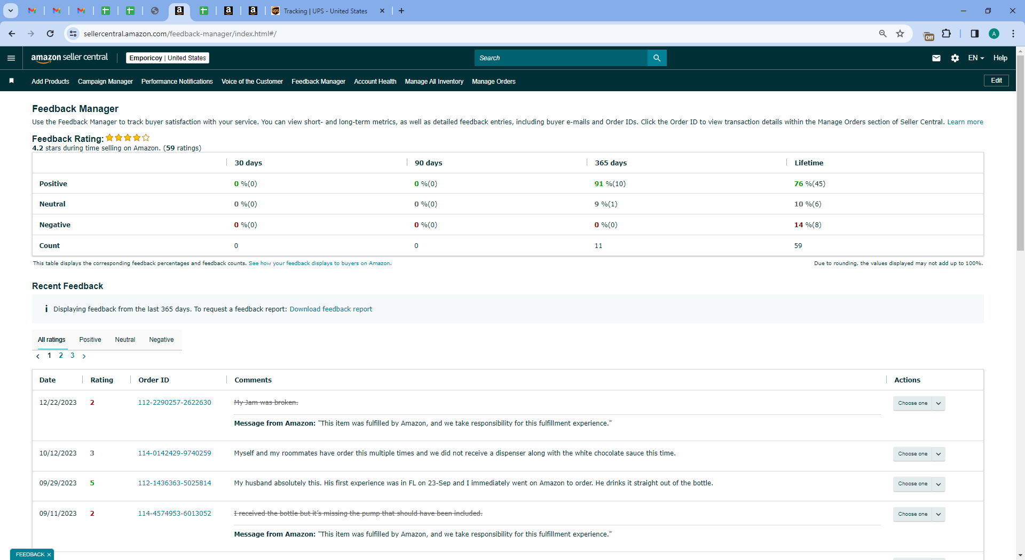Open a new browser tab

401,11
